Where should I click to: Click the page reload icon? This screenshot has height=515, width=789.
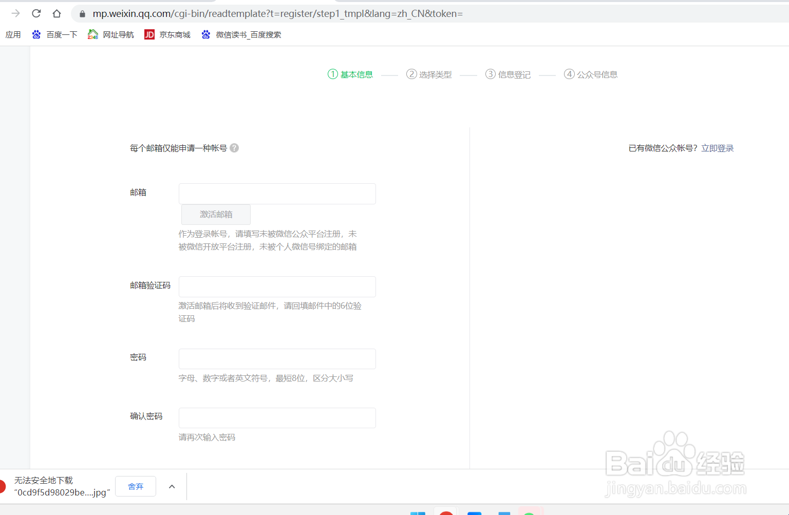tap(36, 13)
